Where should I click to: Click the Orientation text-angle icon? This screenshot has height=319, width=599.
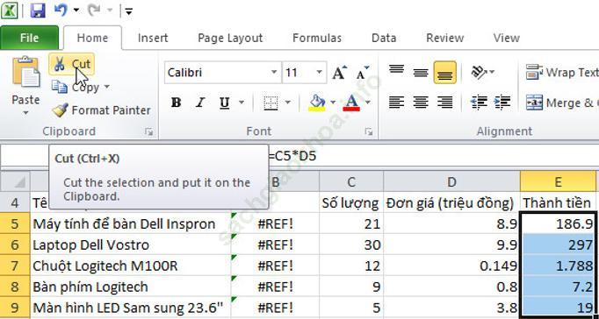click(x=479, y=72)
